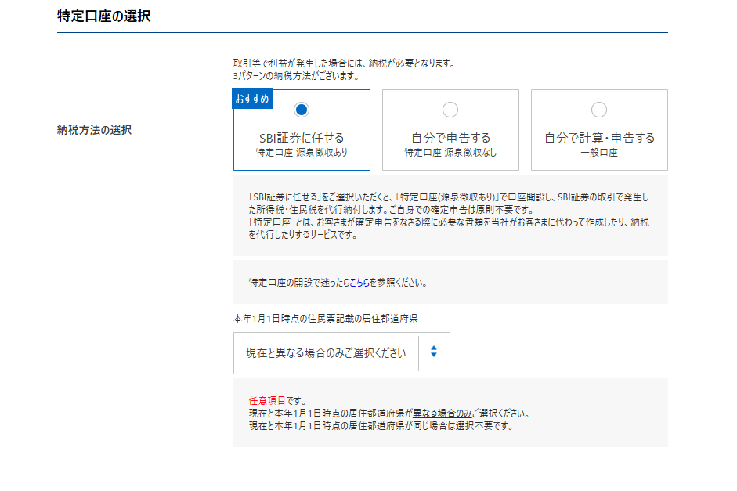The width and height of the screenshot is (737, 491).
Task: Click the 自分で計算・申告する card title
Action: click(x=599, y=138)
